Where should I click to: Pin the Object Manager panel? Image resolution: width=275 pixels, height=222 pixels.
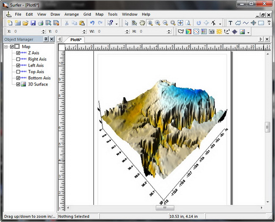pos(46,39)
